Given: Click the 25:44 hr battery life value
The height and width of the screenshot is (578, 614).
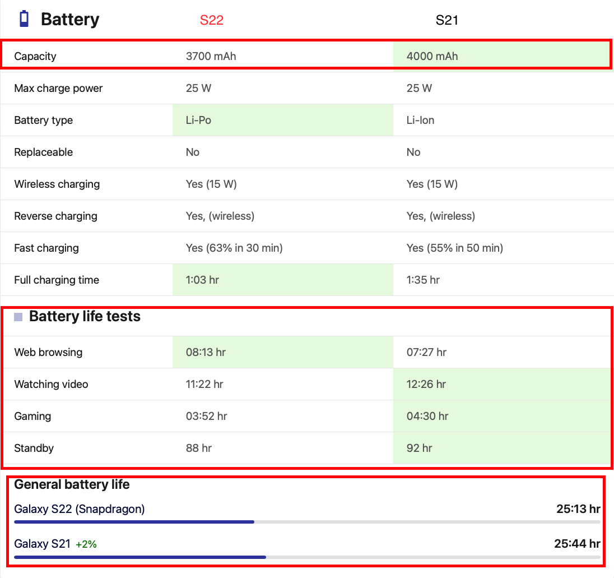Looking at the screenshot, I should pos(577,544).
